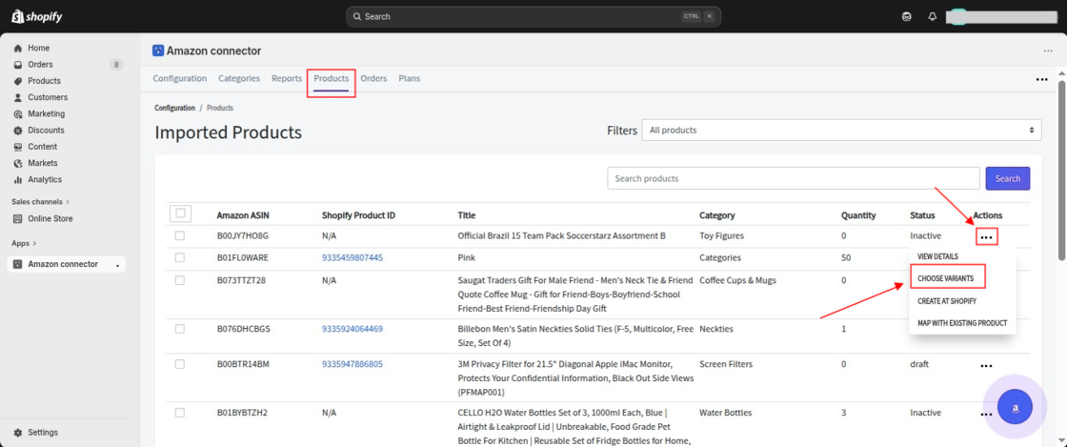The image size is (1067, 447).
Task: Click the user account avatar
Action: click(x=958, y=16)
